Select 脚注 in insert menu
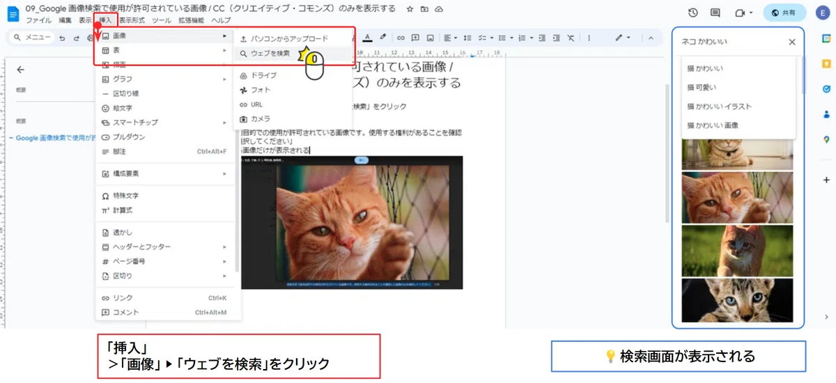Viewport: 836px width, 383px height. point(165,151)
